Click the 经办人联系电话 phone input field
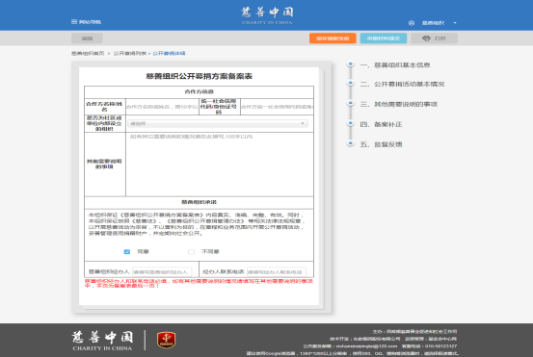The height and width of the screenshot is (357, 533). pos(277,271)
